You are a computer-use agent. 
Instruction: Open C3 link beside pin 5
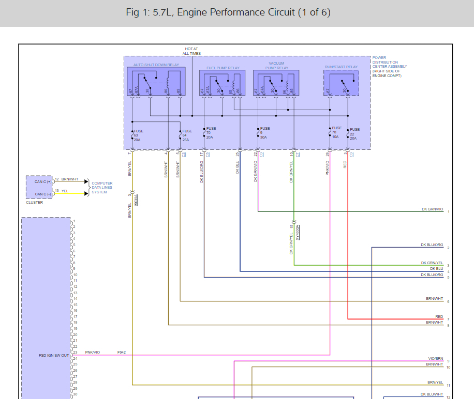click(184, 154)
